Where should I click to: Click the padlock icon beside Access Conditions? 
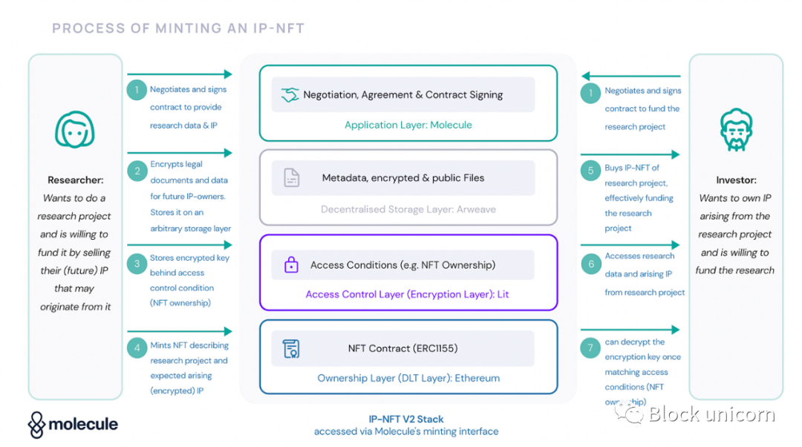tap(291, 264)
